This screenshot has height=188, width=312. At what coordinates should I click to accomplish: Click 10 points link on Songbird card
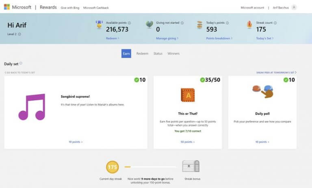[x=76, y=142]
